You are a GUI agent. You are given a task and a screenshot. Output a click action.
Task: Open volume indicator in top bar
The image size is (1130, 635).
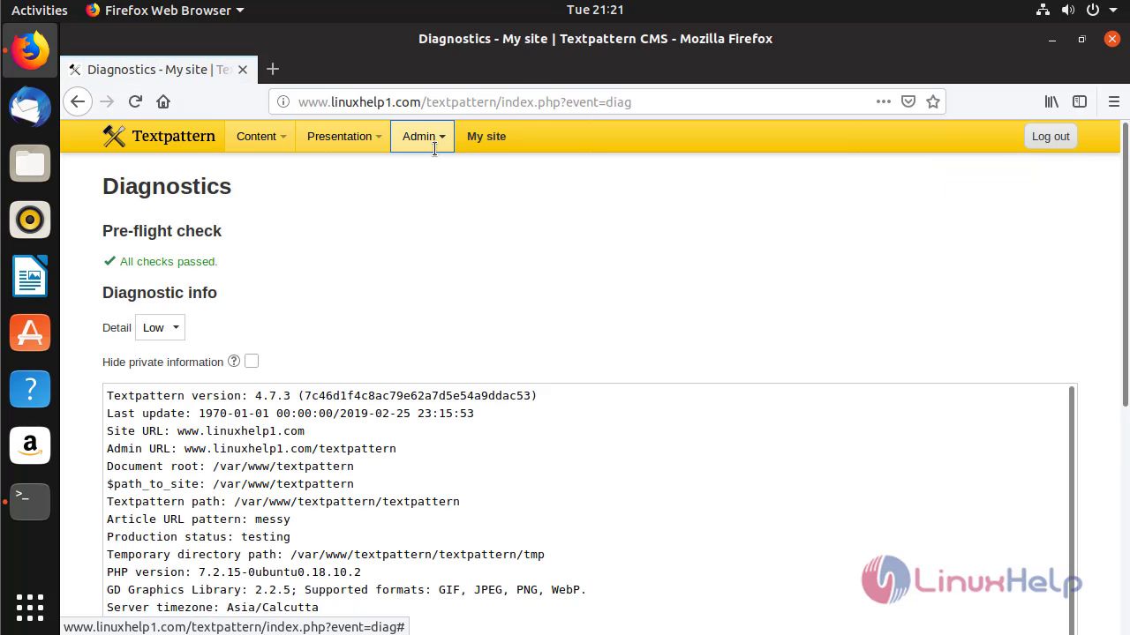1067,11
